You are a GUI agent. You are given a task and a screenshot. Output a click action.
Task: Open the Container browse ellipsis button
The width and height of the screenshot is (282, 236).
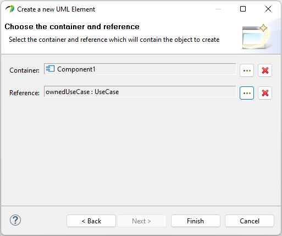(247, 70)
